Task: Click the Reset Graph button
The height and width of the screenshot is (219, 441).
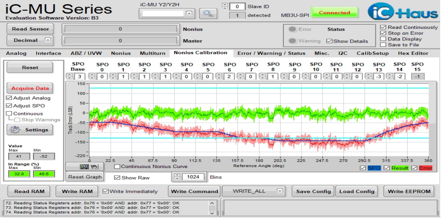Action: click(85, 177)
